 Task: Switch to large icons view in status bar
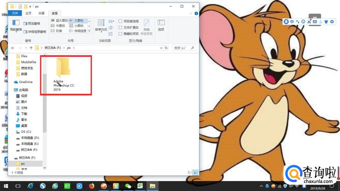[x=195, y=172]
